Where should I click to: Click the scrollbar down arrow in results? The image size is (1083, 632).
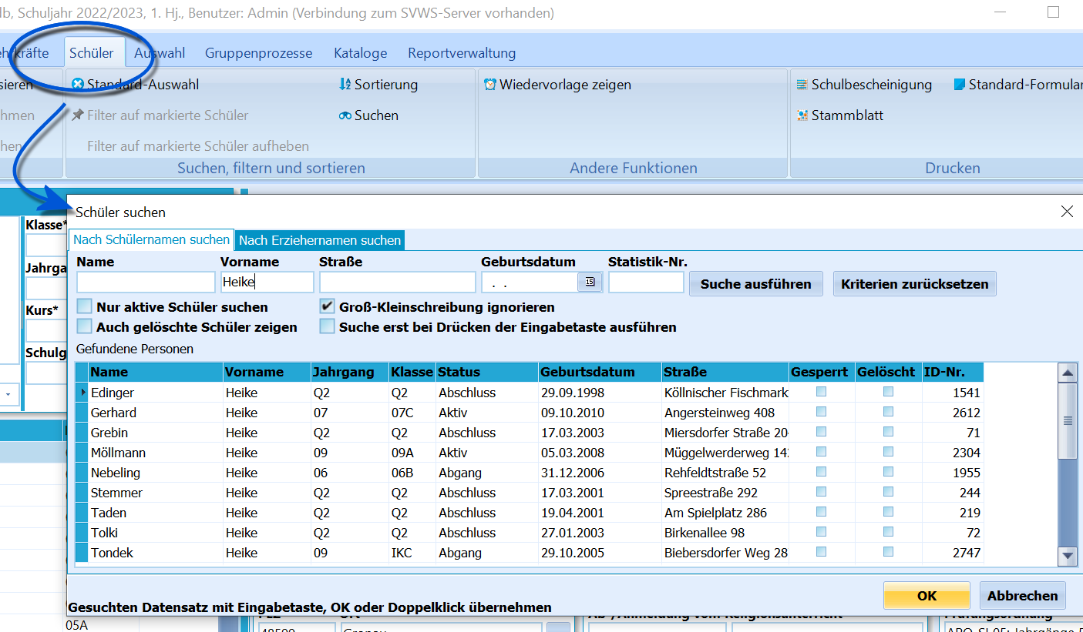[1068, 555]
